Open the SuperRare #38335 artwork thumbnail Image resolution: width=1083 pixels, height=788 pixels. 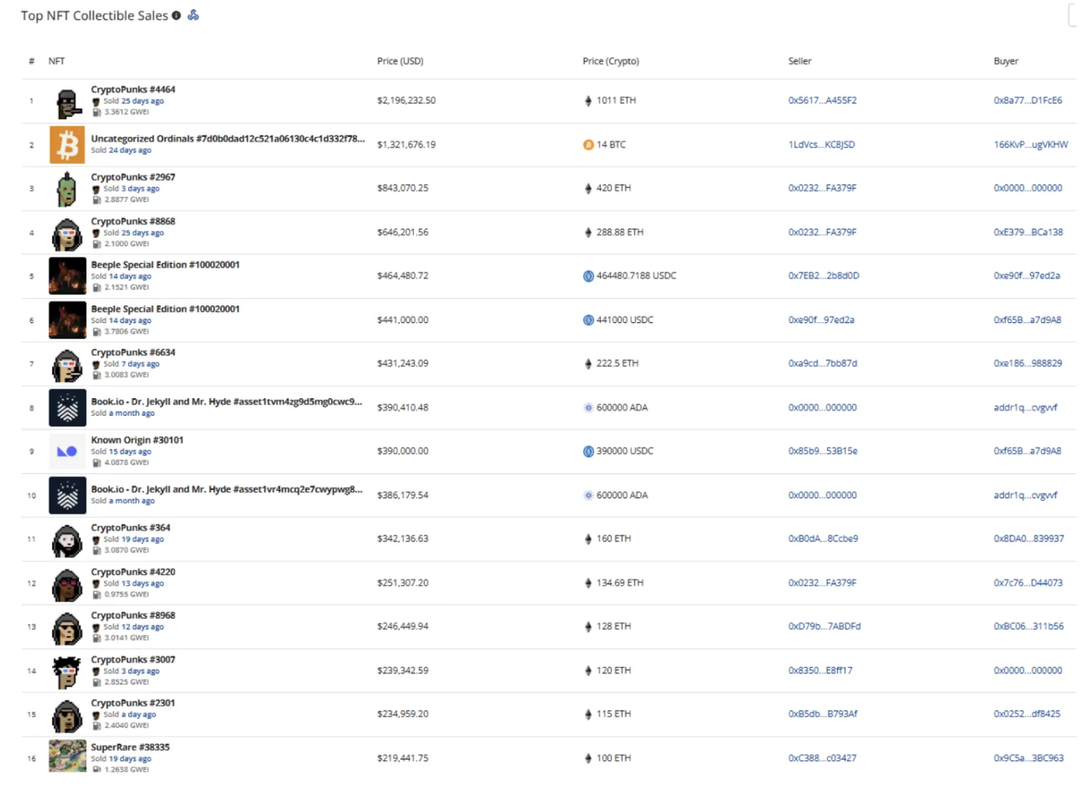click(67, 756)
